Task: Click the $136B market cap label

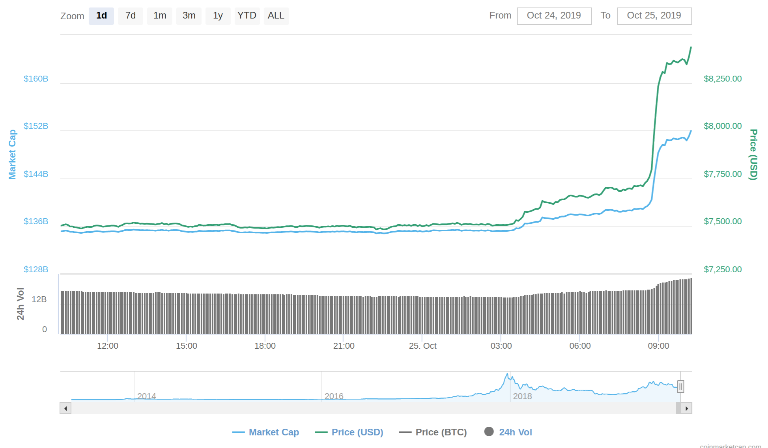Action: [36, 221]
